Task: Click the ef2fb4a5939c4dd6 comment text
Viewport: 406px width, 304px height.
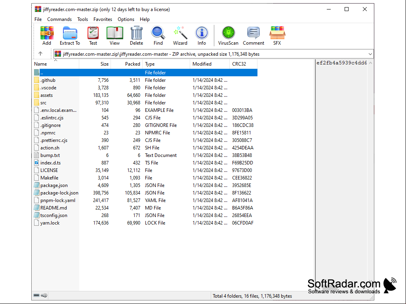Action: pyautogui.click(x=341, y=63)
